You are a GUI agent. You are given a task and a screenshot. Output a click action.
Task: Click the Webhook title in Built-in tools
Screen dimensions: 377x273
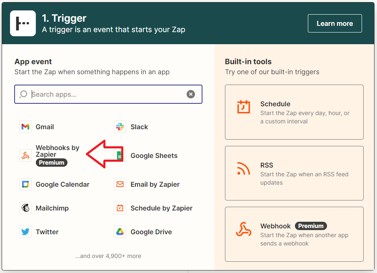[275, 226]
